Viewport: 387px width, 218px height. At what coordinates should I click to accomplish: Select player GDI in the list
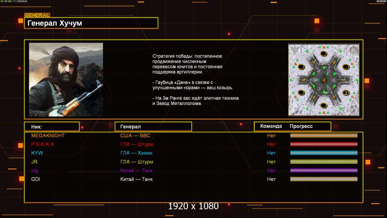[35, 179]
